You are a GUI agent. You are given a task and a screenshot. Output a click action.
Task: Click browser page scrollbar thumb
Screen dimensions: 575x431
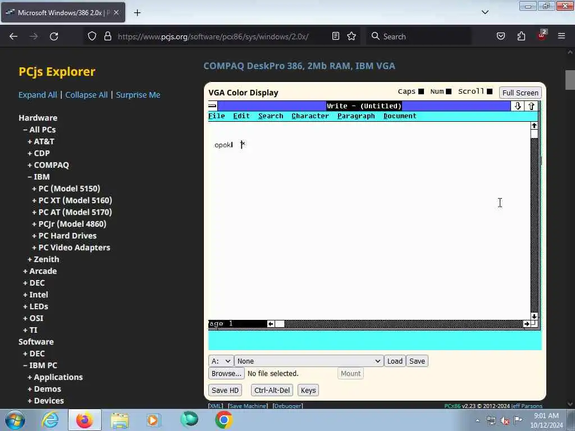coord(570,80)
